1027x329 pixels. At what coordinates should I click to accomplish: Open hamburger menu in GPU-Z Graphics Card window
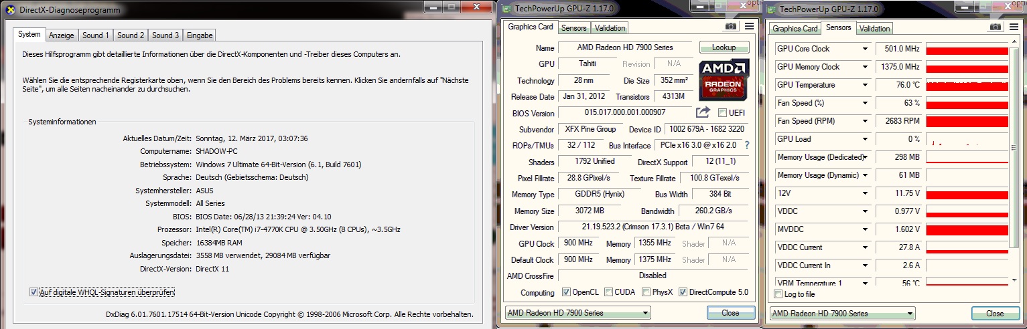(749, 26)
